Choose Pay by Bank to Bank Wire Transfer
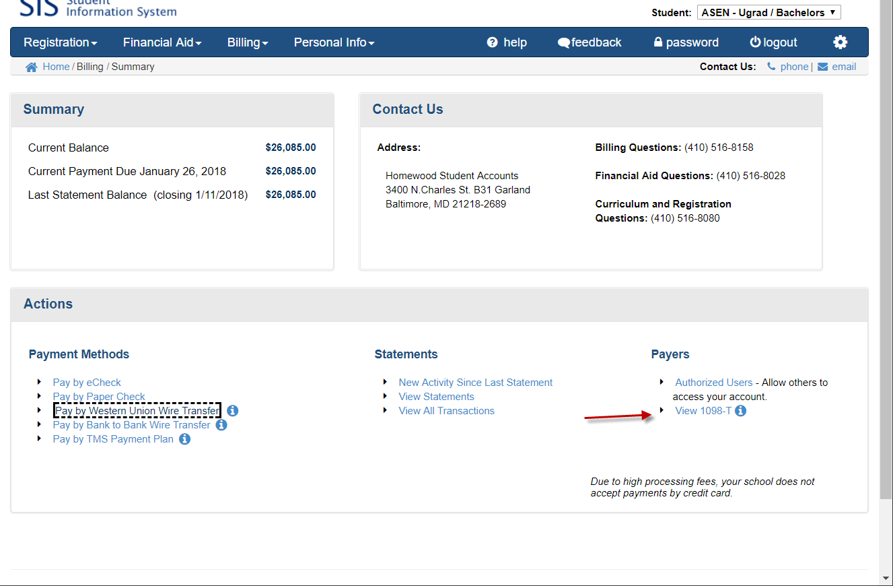The width and height of the screenshot is (893, 586). click(x=131, y=425)
